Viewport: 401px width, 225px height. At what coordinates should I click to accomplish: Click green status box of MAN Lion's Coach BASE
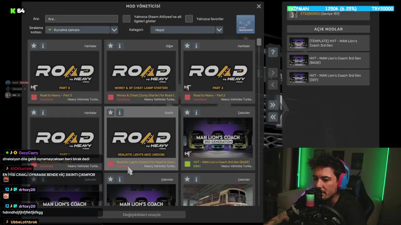[187, 164]
